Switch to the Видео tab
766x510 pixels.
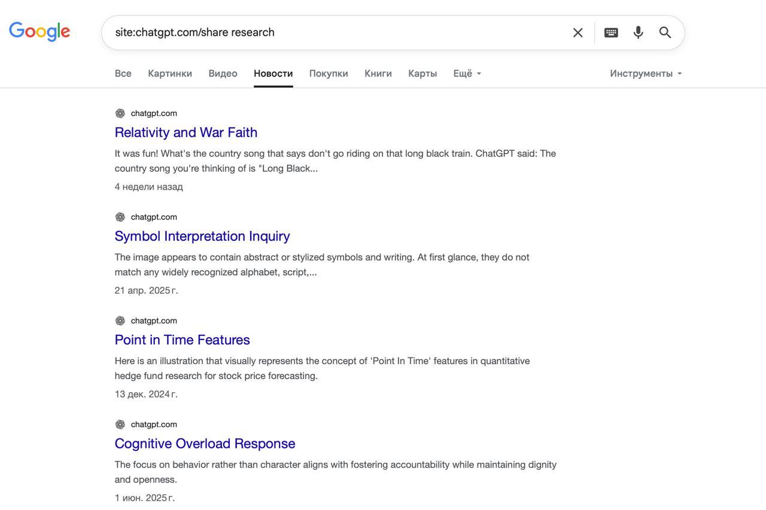coord(223,74)
